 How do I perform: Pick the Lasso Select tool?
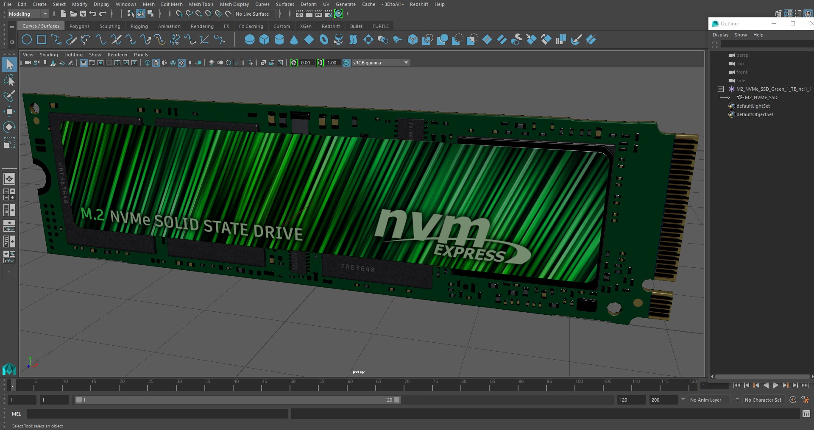(9, 80)
